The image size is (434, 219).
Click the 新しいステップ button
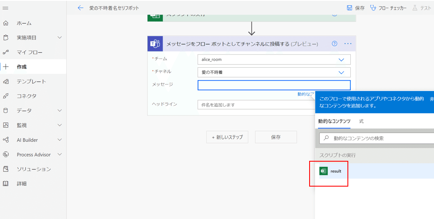coord(227,137)
